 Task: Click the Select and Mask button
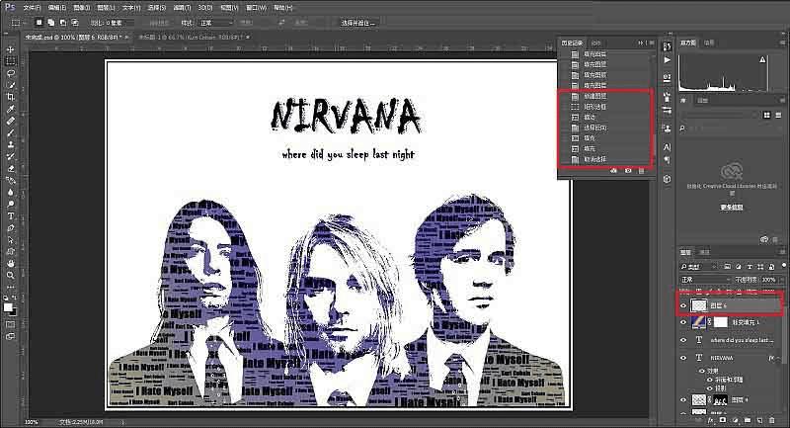360,22
